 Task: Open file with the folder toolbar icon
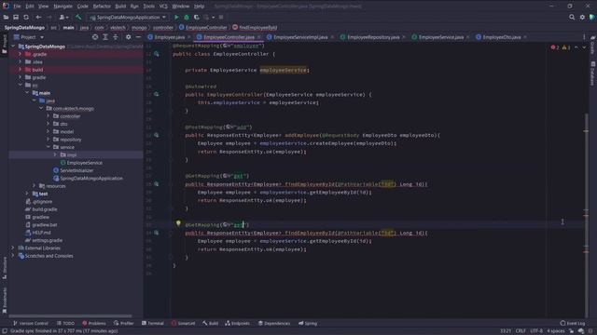click(x=6, y=17)
